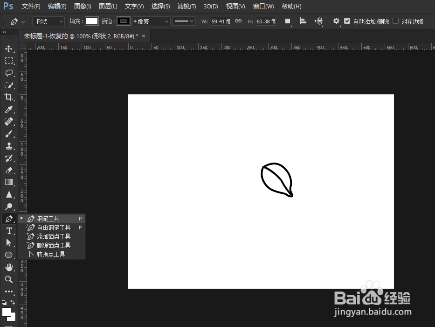Select the Lasso tool
The width and height of the screenshot is (435, 327).
click(x=8, y=73)
